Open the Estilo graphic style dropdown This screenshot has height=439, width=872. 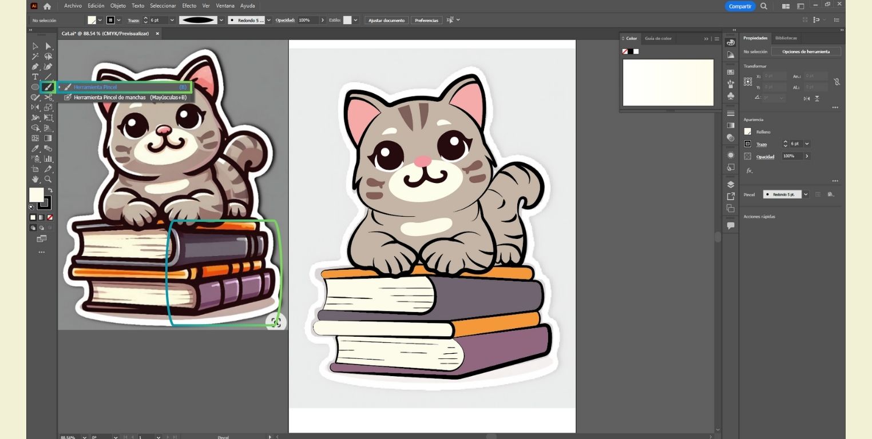pyautogui.click(x=356, y=20)
